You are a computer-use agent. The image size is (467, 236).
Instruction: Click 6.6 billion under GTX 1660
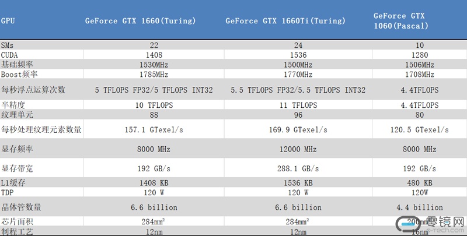coord(154,207)
